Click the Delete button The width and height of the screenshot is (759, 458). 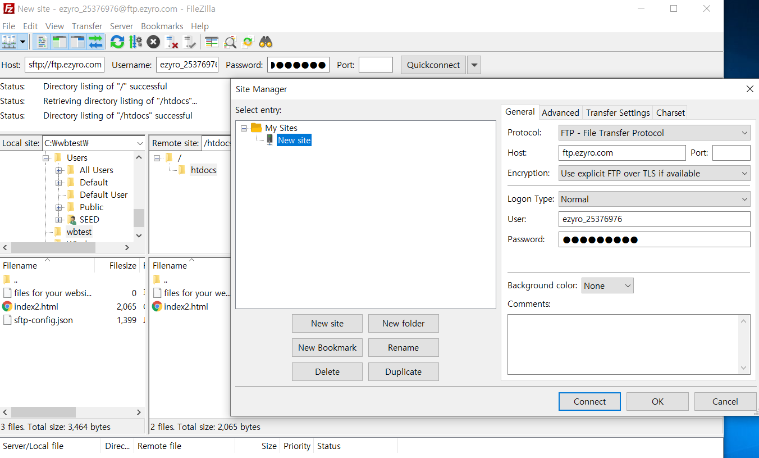click(327, 371)
